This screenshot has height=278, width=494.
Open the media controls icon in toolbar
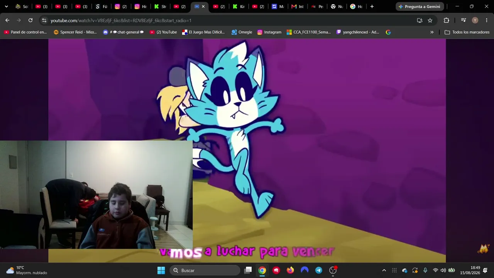pyautogui.click(x=464, y=20)
